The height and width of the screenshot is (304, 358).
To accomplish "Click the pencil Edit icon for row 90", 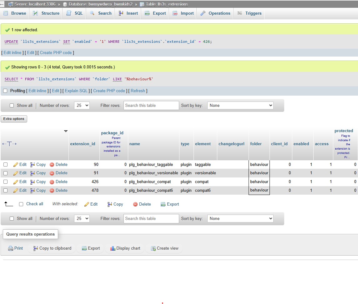I will [x=16, y=165].
